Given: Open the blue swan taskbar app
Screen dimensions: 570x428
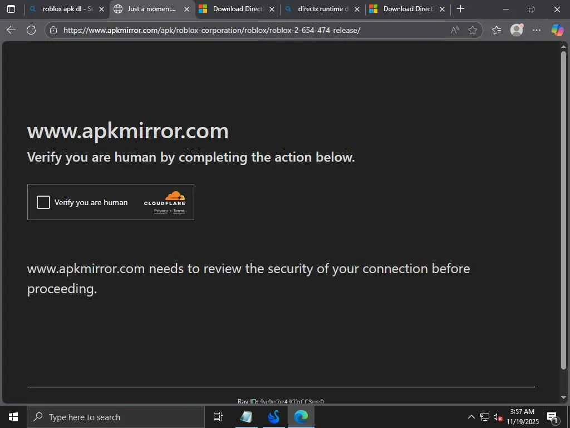Looking at the screenshot, I should pos(273,417).
